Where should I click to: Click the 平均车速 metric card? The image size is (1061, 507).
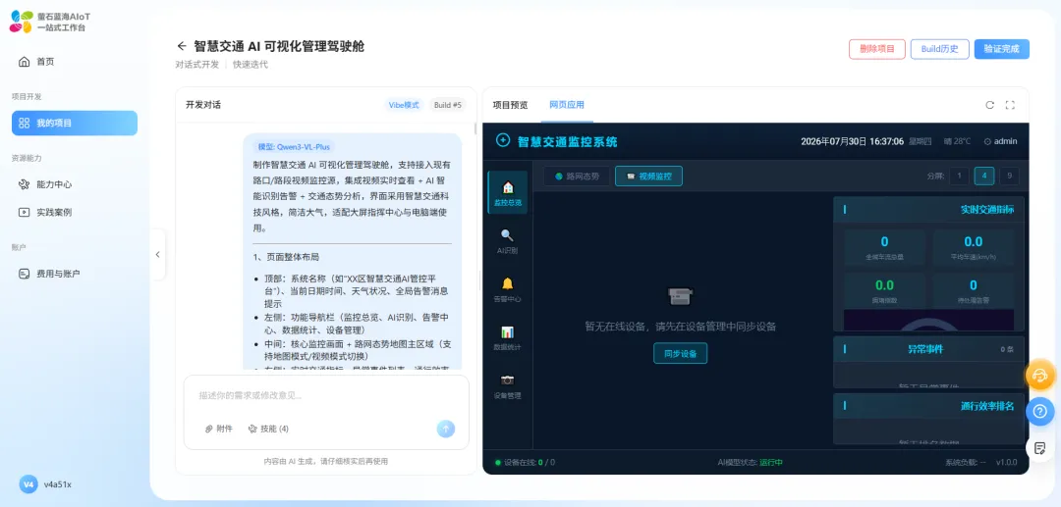coord(973,248)
